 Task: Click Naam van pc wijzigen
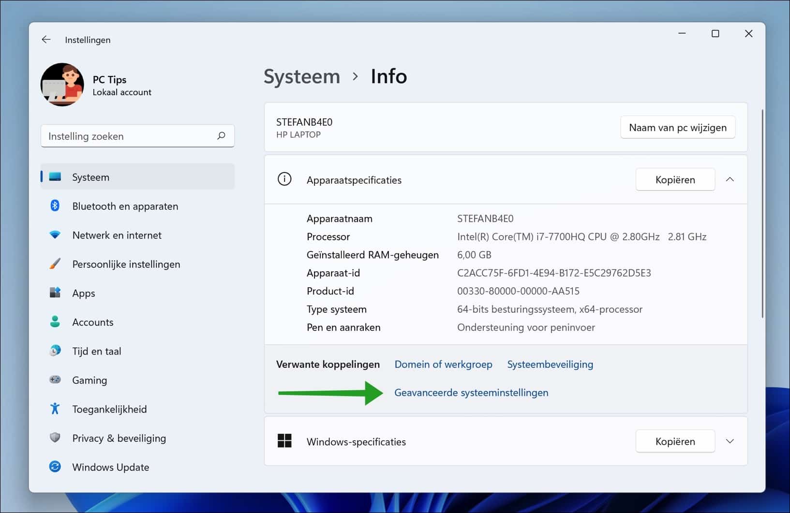pos(677,127)
